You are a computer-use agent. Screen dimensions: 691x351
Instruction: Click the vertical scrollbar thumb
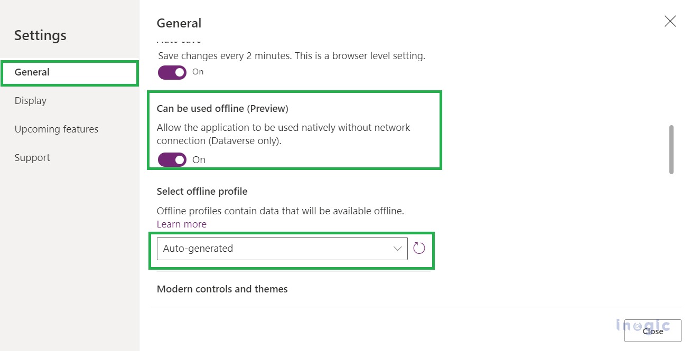671,149
